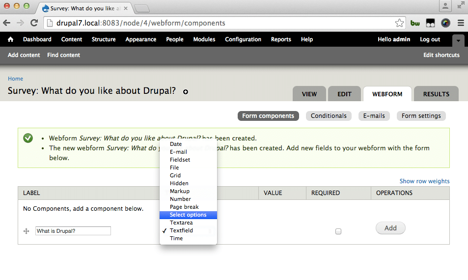Open the circular color wheel extension icon
468x280 pixels.
coord(445,23)
